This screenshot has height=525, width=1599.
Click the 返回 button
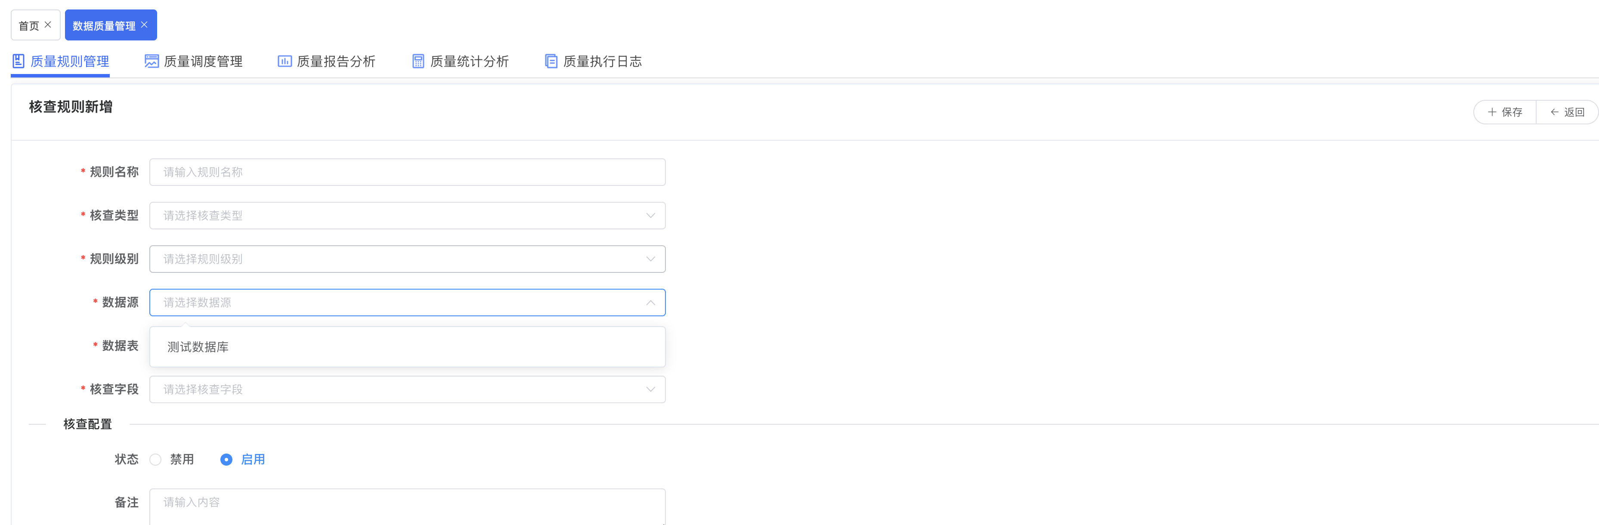1567,112
